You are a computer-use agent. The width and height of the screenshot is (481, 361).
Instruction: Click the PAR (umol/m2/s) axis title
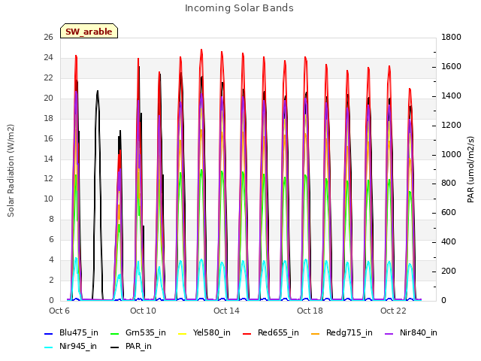tap(470, 169)
